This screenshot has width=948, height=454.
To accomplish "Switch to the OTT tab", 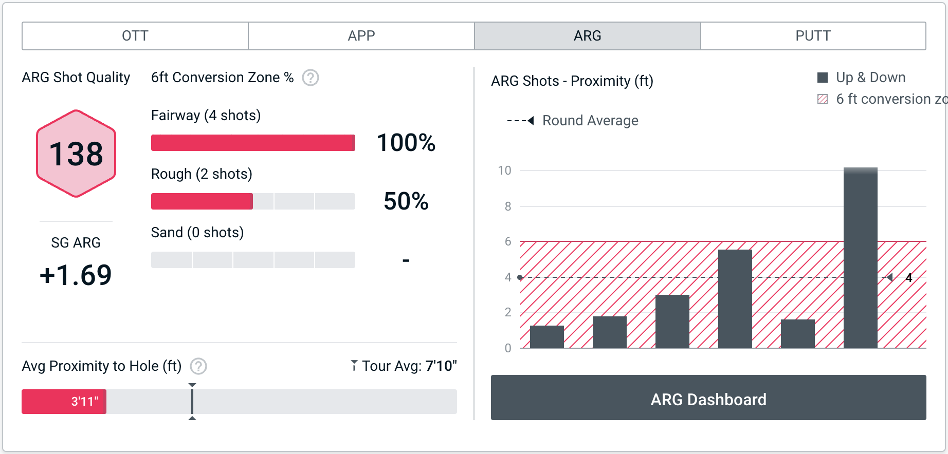I will 135,36.
